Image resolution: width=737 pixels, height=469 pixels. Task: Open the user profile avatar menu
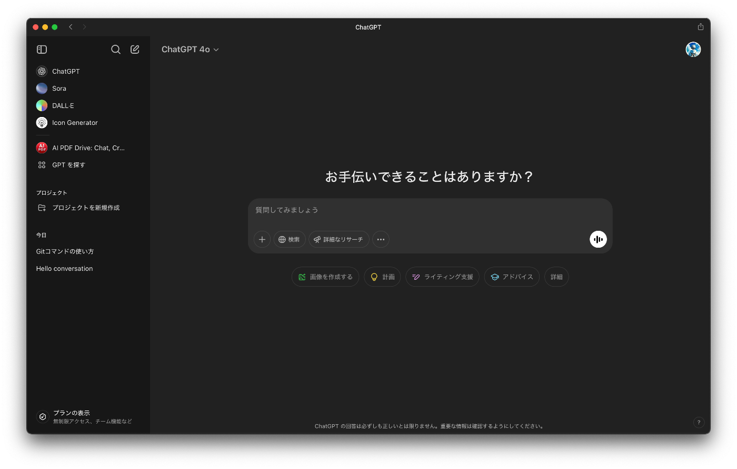pyautogui.click(x=693, y=50)
